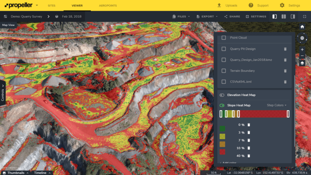Click the home view icon
The image size is (311, 175).
point(302,27)
